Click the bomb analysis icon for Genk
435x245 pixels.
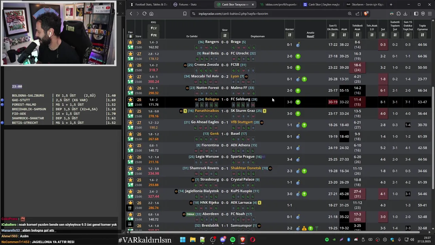click(x=298, y=136)
